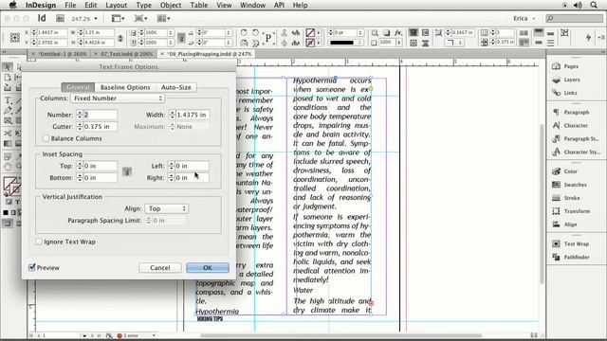This screenshot has width=607, height=341.
Task: Click the Right inset spacing field
Action: point(192,178)
